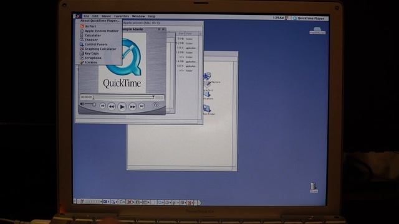
Task: Sort Applications window by Kind column
Action: pyautogui.click(x=193, y=34)
